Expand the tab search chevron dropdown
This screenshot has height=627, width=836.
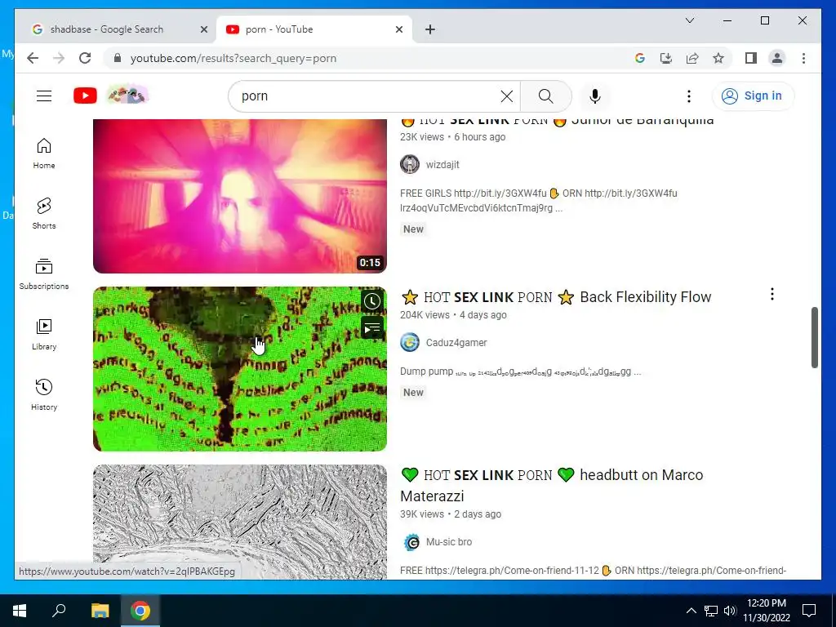click(689, 20)
